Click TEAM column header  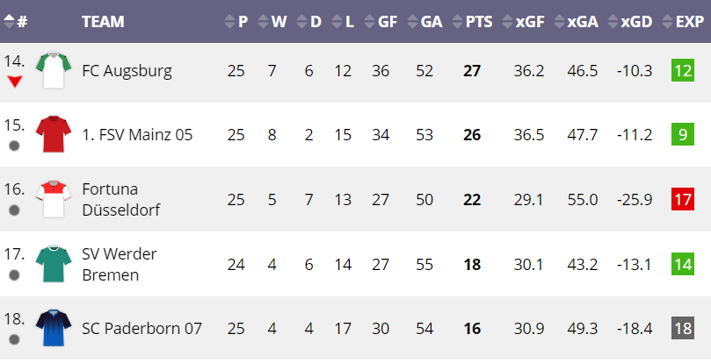point(104,21)
